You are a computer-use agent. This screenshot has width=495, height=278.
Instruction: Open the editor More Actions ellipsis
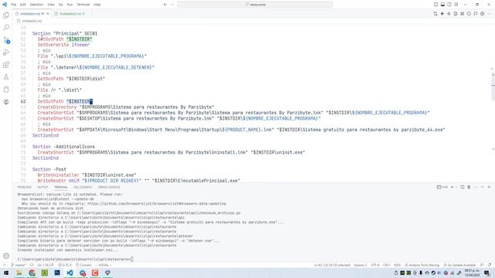[x=490, y=14]
